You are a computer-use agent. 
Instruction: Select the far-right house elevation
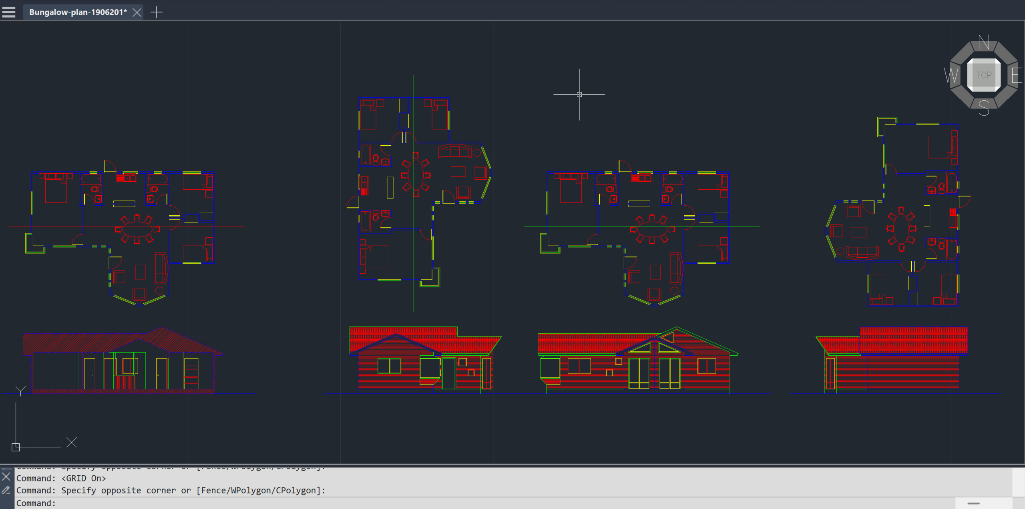pyautogui.click(x=892, y=360)
